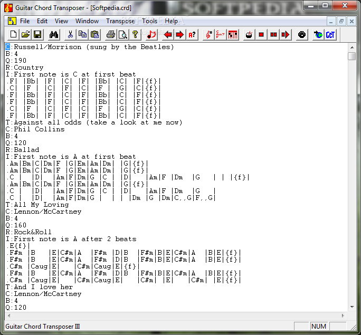The width and height of the screenshot is (361, 335).
Task: Click the horizontal scrollbar right arrow
Action: 343,315
